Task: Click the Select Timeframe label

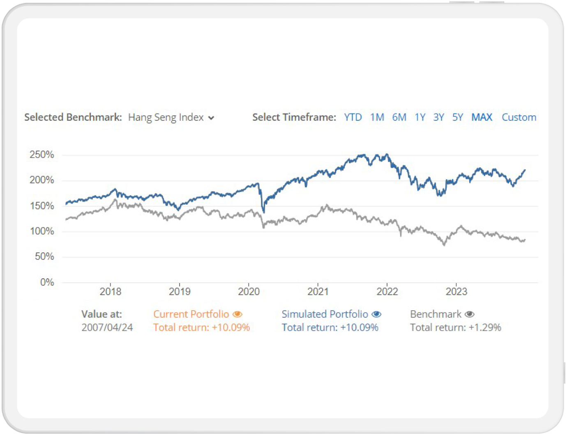Action: pos(294,117)
